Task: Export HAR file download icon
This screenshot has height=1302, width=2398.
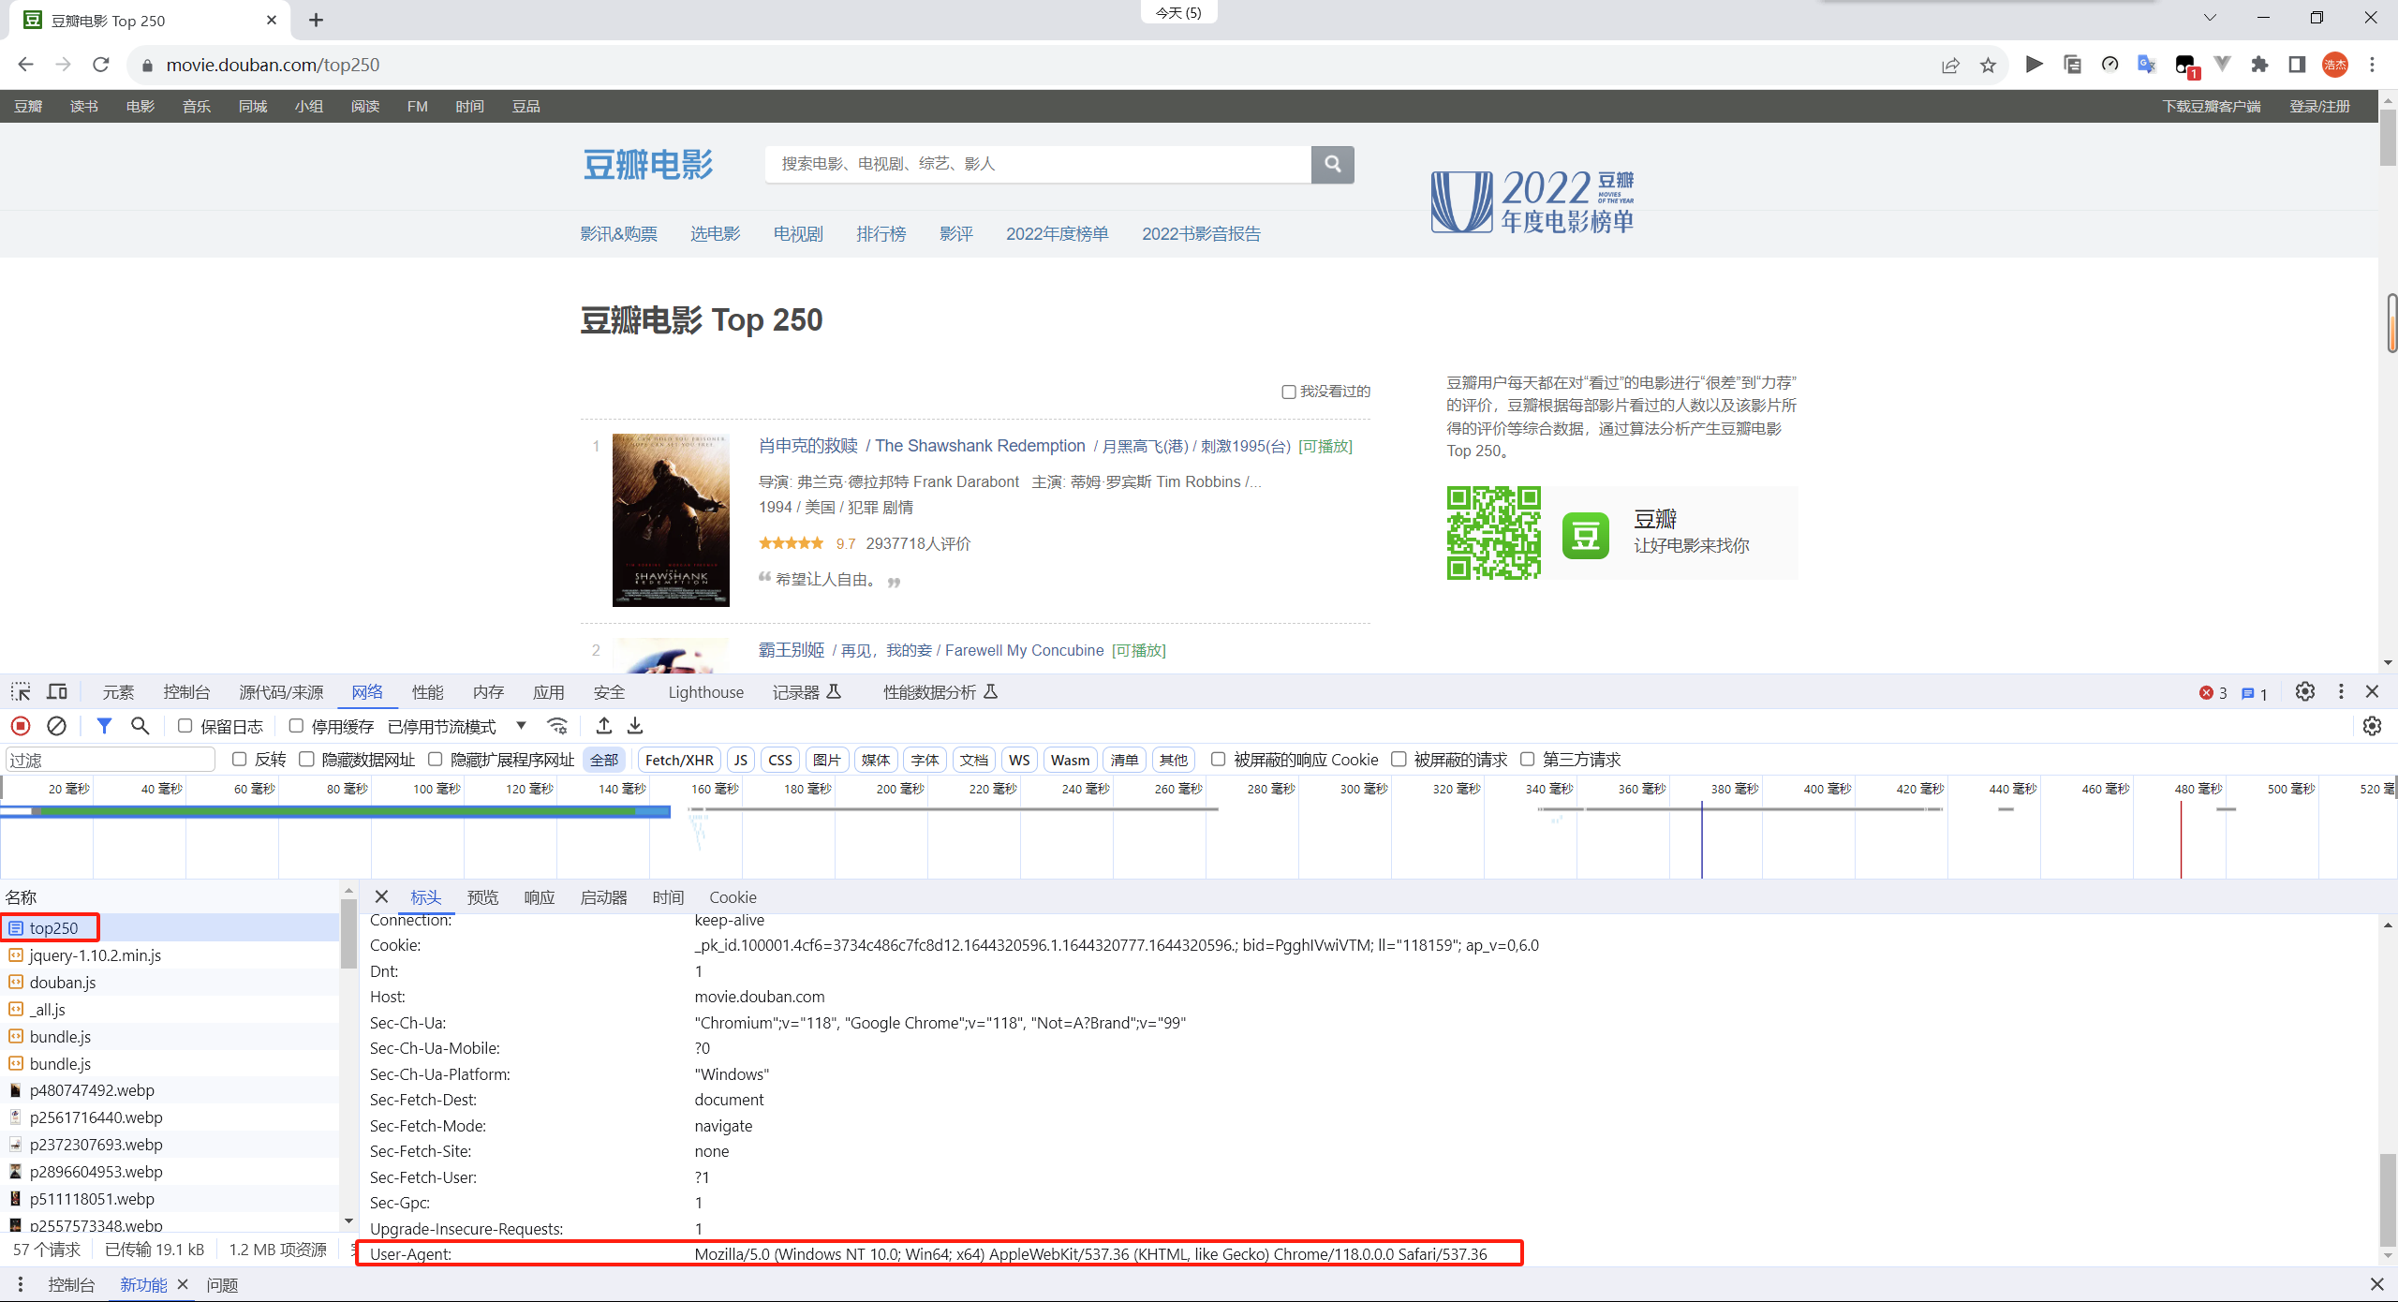Action: pyautogui.click(x=635, y=726)
